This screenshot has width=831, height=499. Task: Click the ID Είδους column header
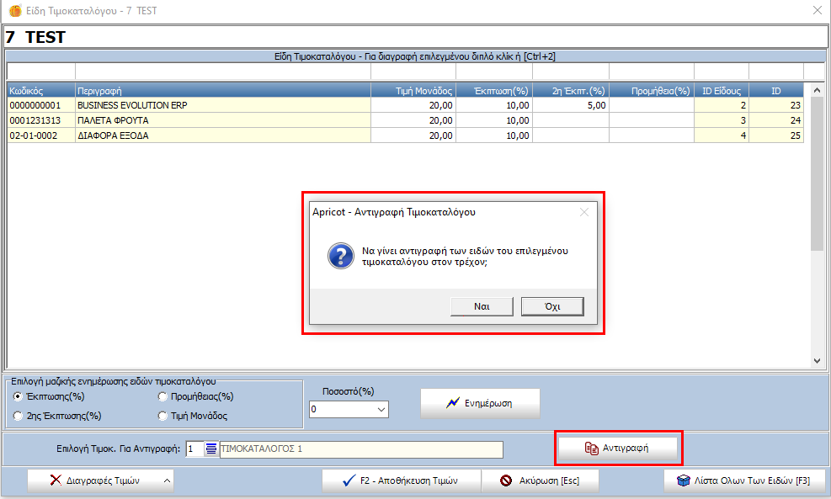(722, 91)
